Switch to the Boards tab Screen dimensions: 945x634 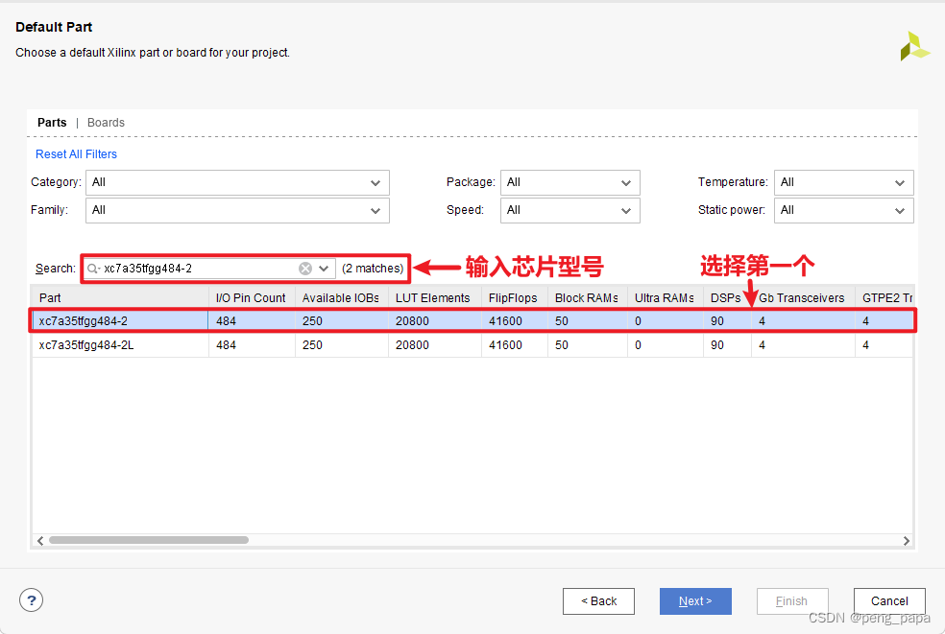click(x=106, y=123)
